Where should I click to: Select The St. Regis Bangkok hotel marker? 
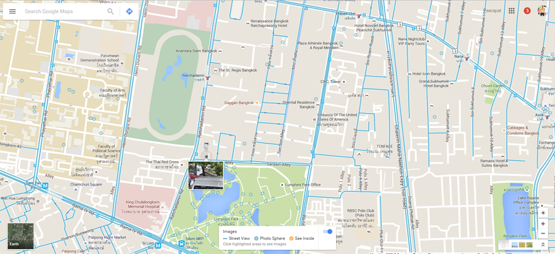tap(216, 71)
